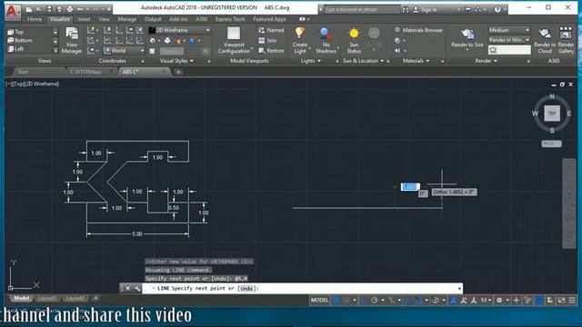Click the Sign In button

coord(426,10)
